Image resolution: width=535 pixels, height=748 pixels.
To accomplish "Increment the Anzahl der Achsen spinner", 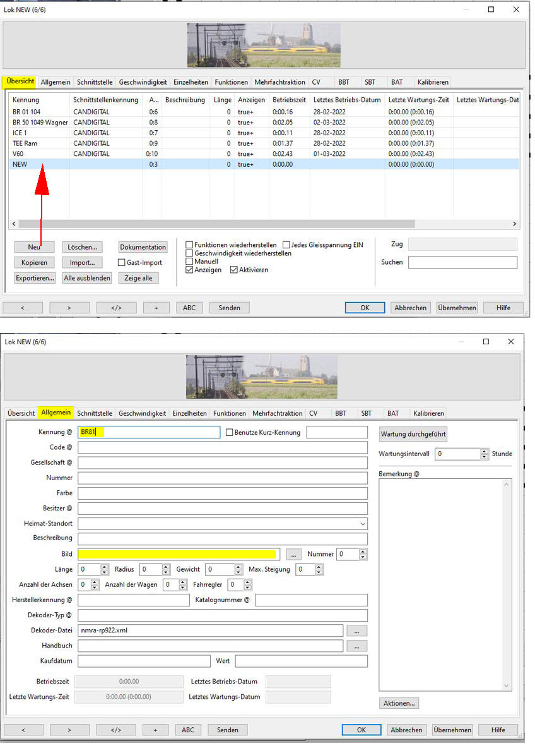I will click(x=95, y=582).
